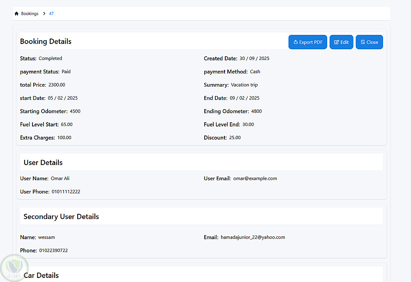Click the Vacation trip summary text

[244, 85]
